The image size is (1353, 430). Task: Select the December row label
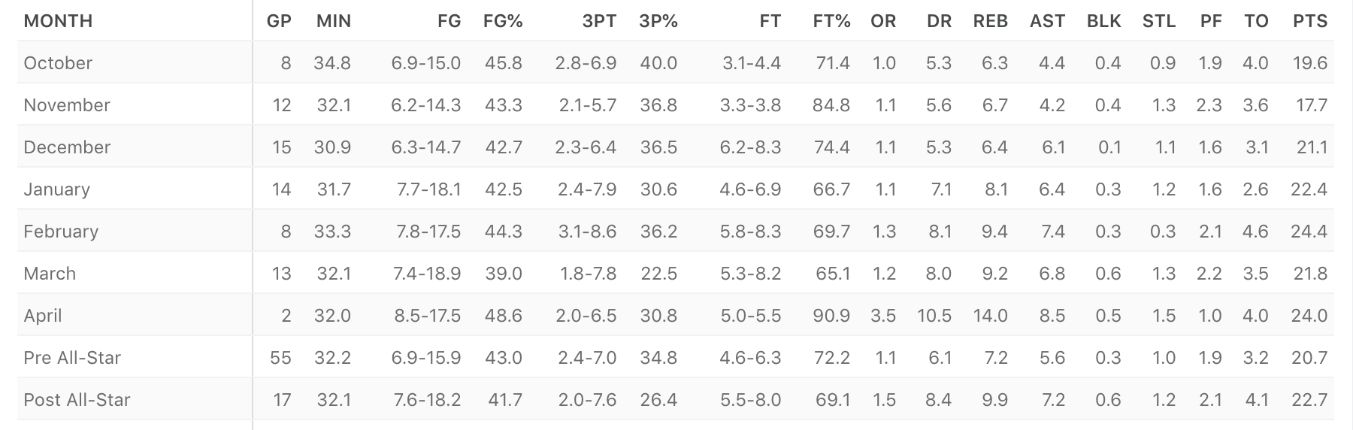pos(67,147)
